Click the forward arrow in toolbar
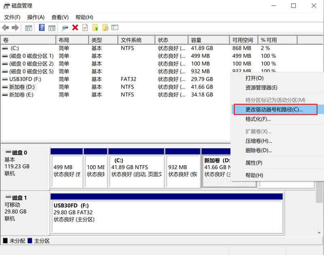Screen dimensions: 324x255 (15, 27)
